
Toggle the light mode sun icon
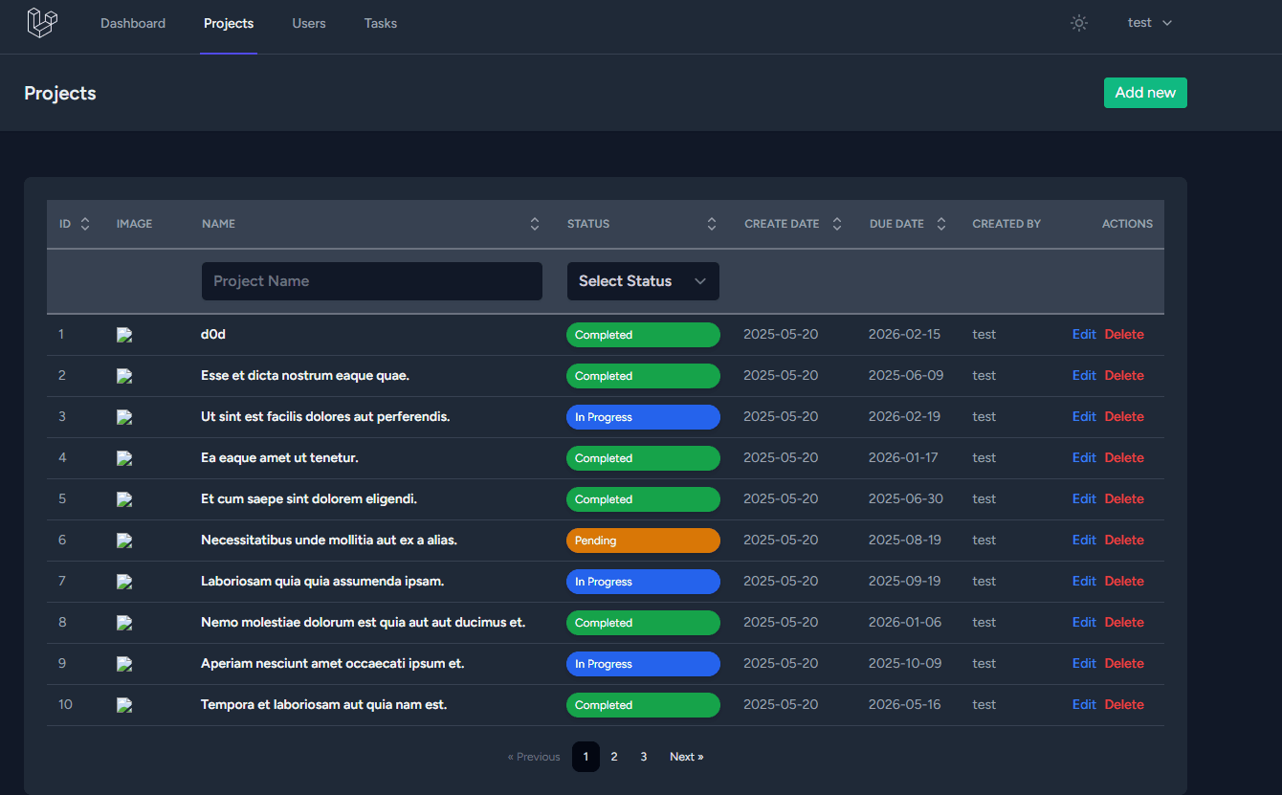(1078, 23)
